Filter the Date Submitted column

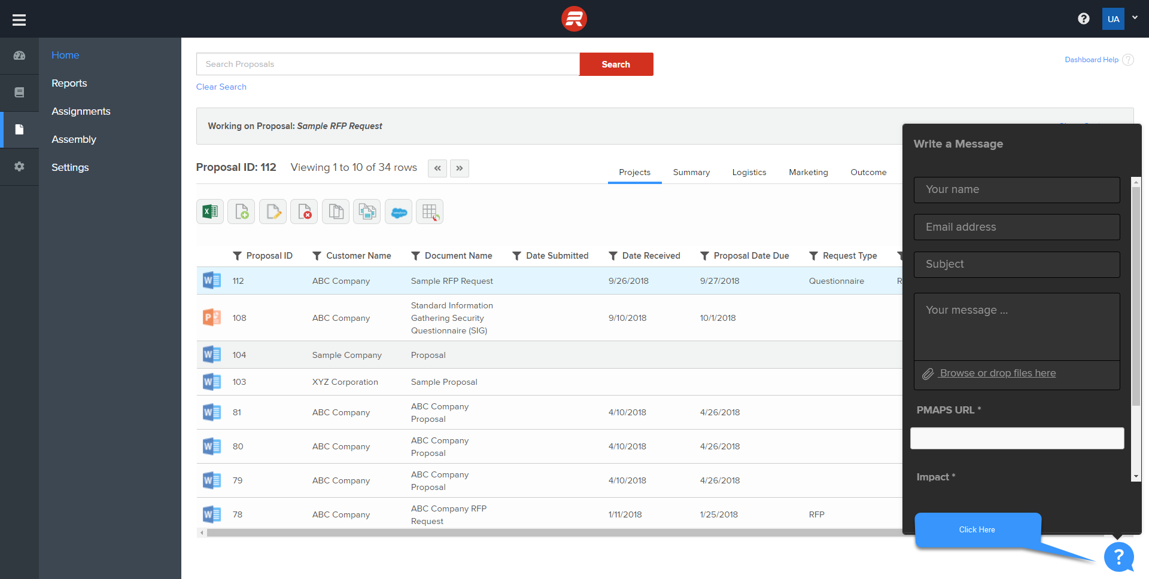[517, 256]
